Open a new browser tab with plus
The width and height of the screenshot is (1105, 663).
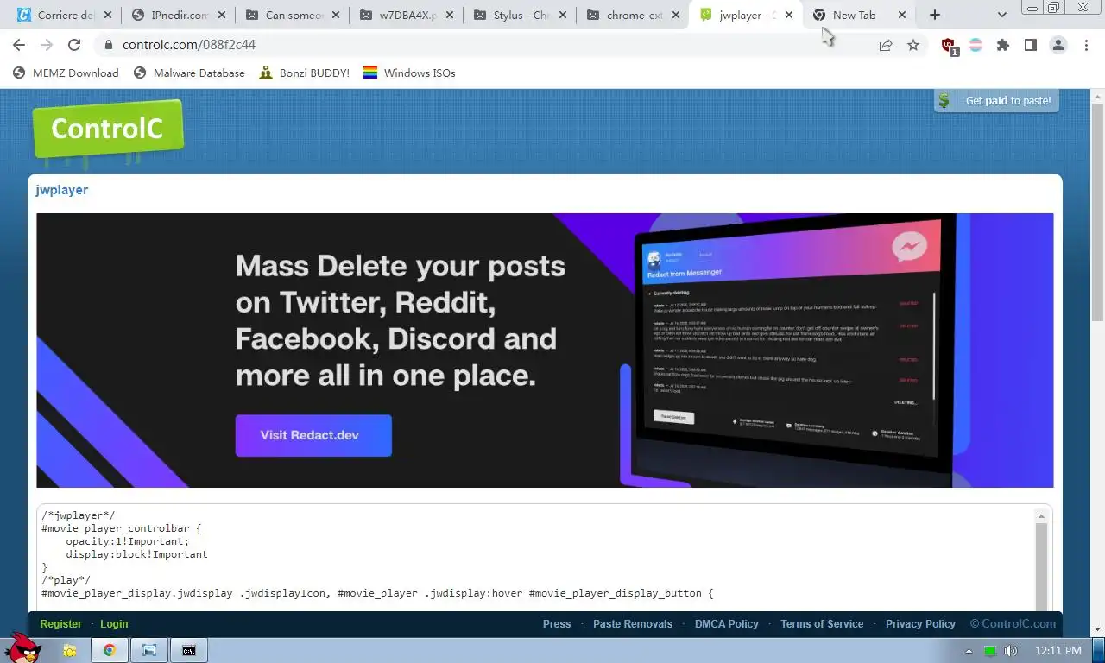click(x=935, y=15)
